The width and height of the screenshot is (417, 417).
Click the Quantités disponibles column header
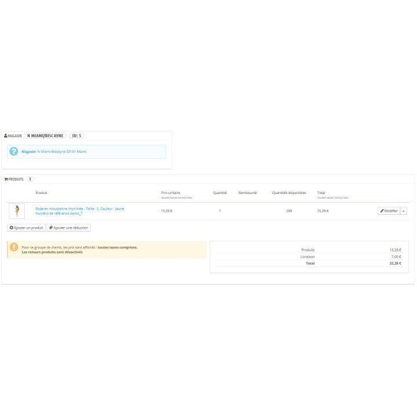289,193
